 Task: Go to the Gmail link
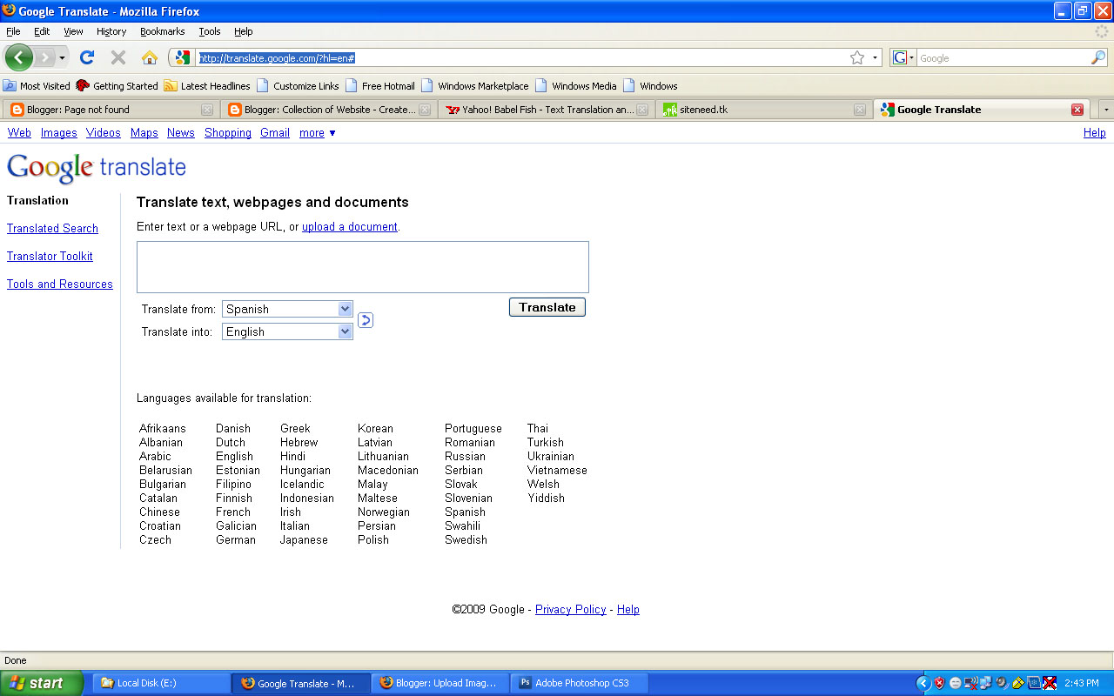tap(275, 133)
